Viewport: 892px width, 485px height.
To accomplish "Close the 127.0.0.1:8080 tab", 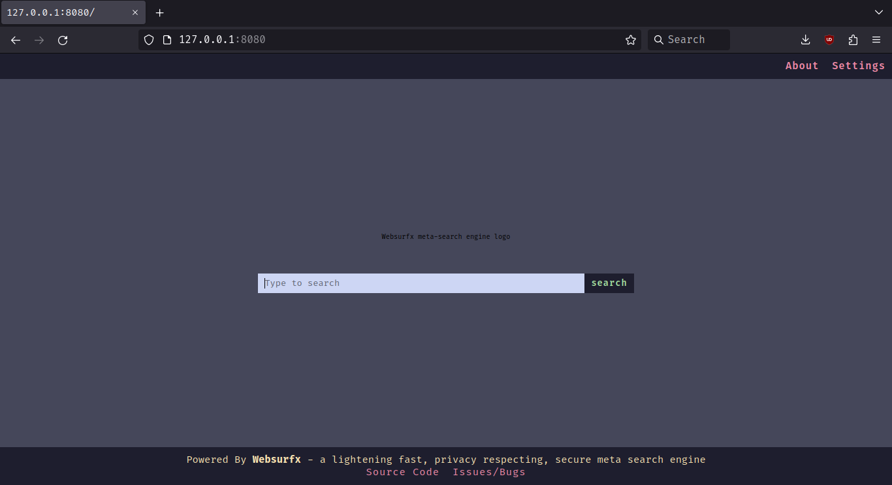I will 135,12.
